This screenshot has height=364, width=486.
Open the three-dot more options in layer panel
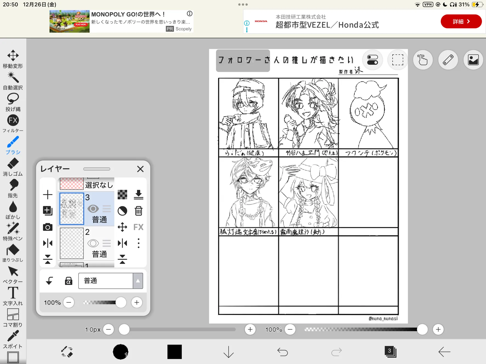[x=138, y=243]
